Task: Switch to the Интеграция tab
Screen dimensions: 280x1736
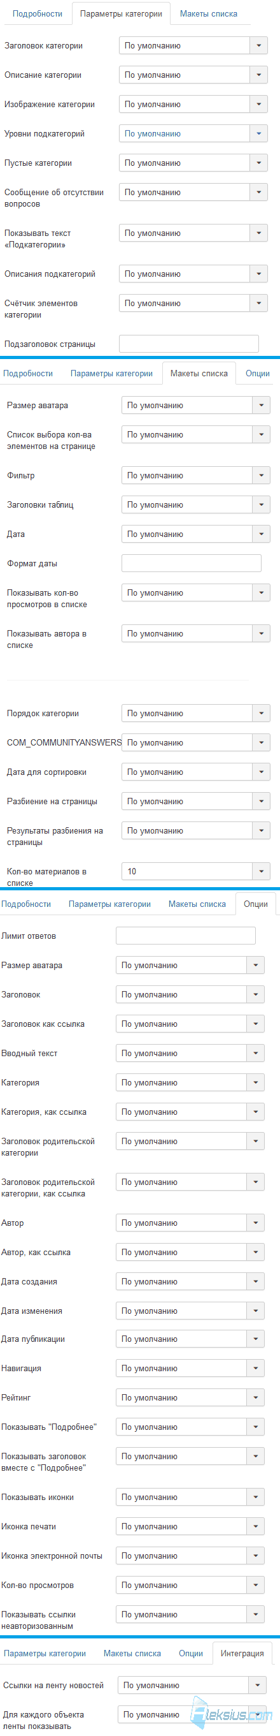Action: pyautogui.click(x=242, y=1653)
